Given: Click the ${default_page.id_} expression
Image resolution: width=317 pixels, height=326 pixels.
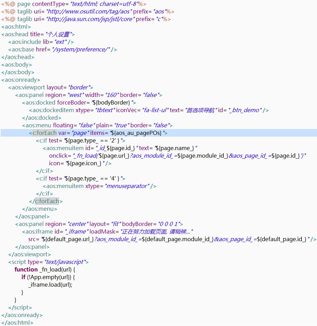Looking at the screenshot, I should (282, 239).
